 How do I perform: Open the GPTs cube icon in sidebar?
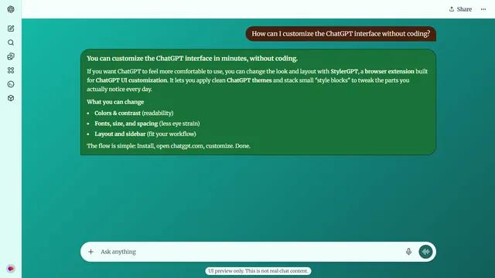coord(11,98)
